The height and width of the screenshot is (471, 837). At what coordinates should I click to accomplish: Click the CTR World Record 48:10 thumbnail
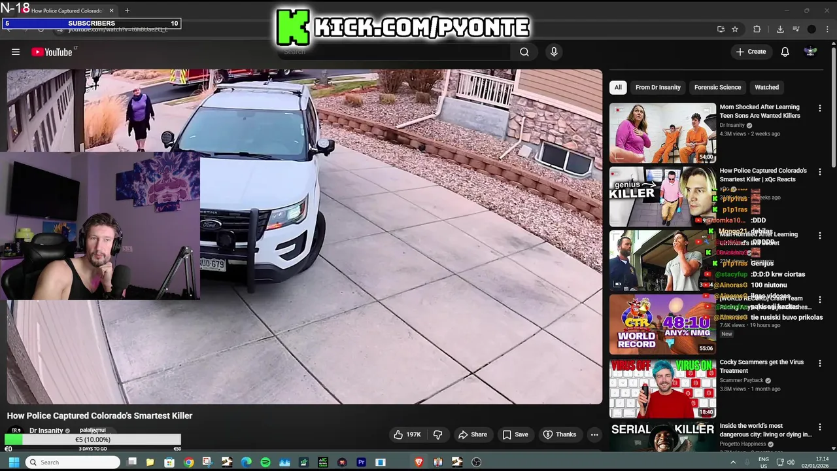coord(662,324)
